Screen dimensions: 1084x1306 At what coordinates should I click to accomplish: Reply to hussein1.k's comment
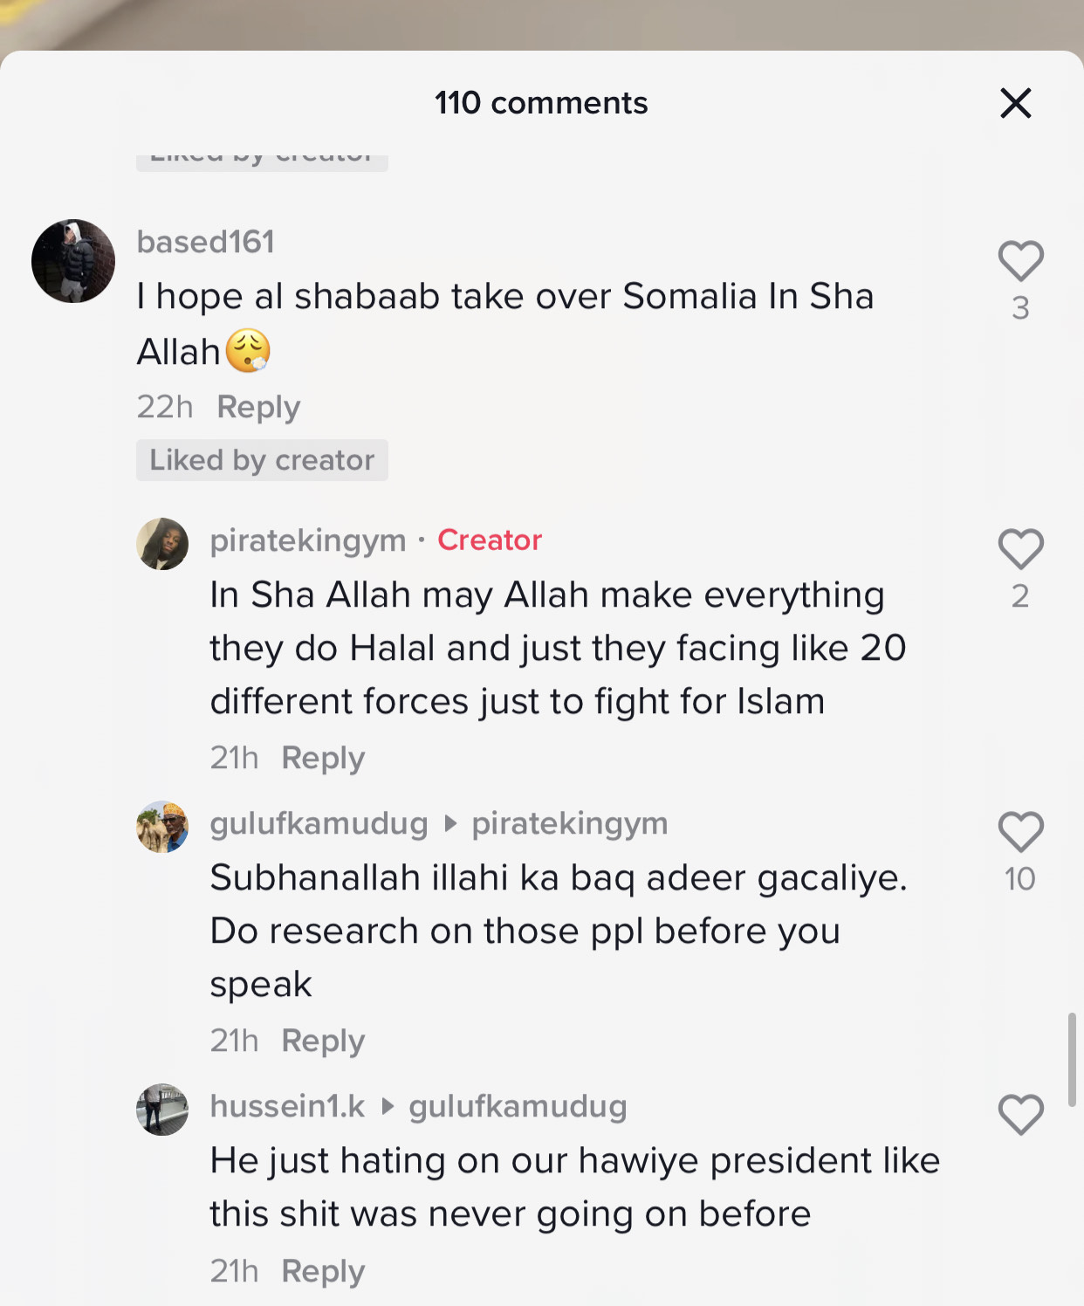click(x=323, y=1271)
